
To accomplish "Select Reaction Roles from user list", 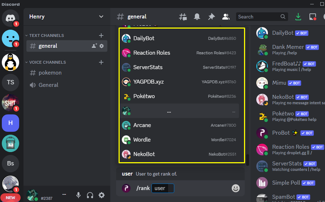I will 179,53.
